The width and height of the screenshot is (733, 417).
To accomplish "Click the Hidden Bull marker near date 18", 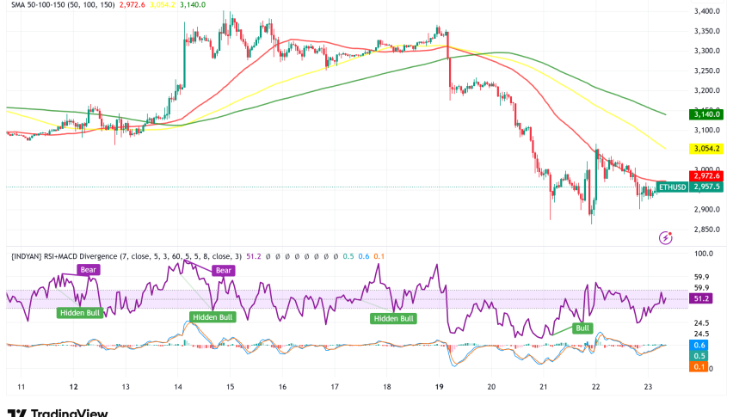I will [x=393, y=318].
